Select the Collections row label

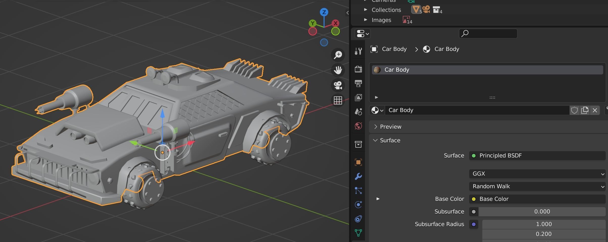[386, 10]
